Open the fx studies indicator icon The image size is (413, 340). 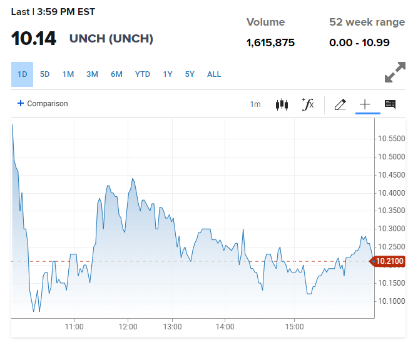(308, 104)
